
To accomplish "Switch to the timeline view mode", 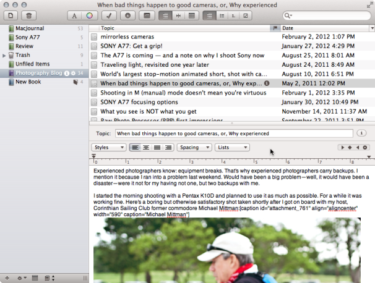I will [178, 16].
